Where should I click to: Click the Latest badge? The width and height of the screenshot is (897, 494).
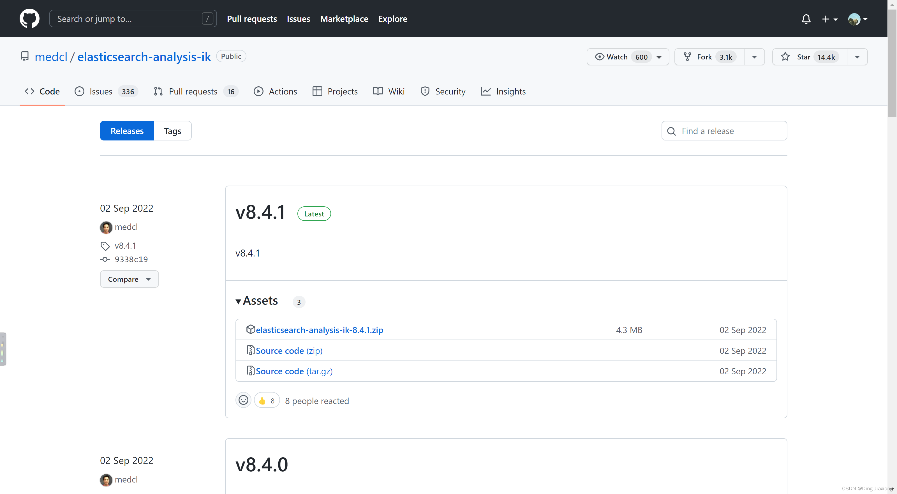pos(314,214)
